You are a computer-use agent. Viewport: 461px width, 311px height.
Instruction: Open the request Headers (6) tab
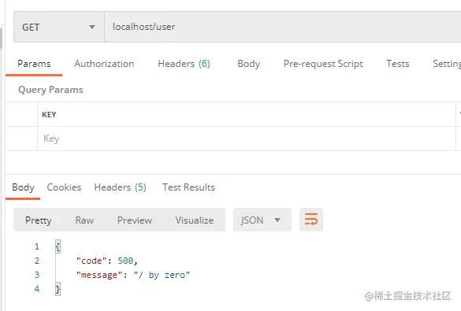[184, 64]
